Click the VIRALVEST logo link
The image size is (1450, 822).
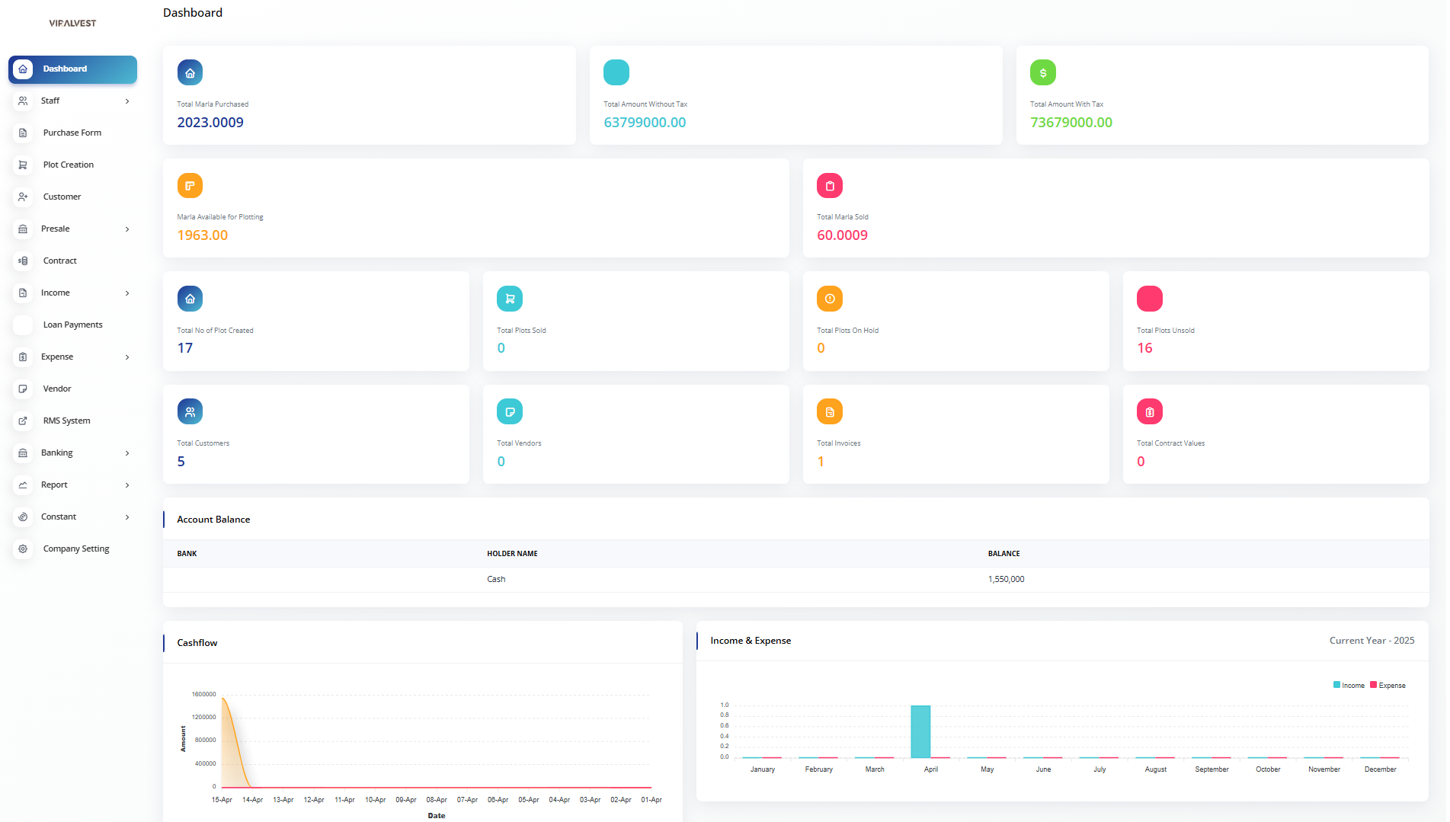pos(72,24)
